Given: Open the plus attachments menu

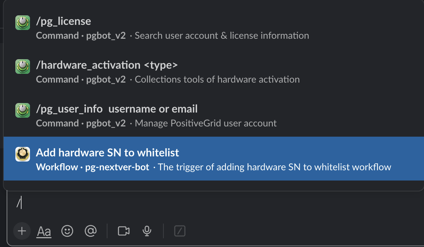Looking at the screenshot, I should 22,231.
